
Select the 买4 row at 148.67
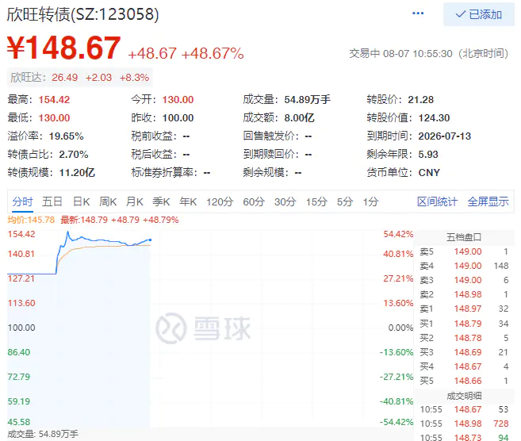coord(464,366)
